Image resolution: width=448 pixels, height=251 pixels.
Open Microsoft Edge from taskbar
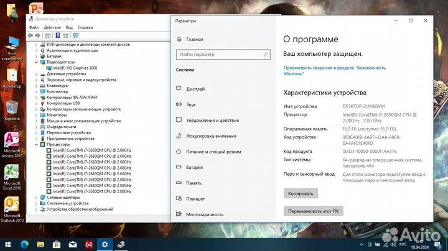[x=24, y=244]
